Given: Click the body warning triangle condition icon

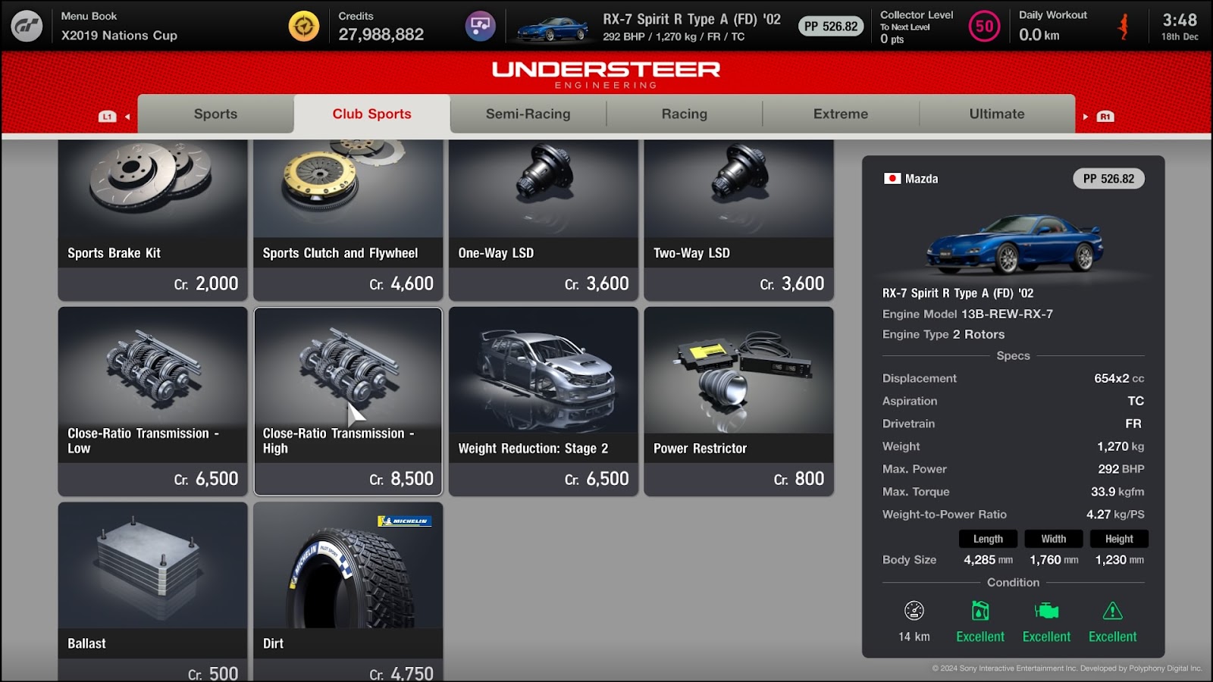Looking at the screenshot, I should coord(1112,611).
